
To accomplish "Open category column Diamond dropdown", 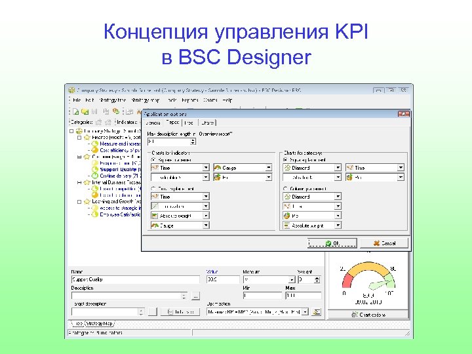I will [338, 197].
